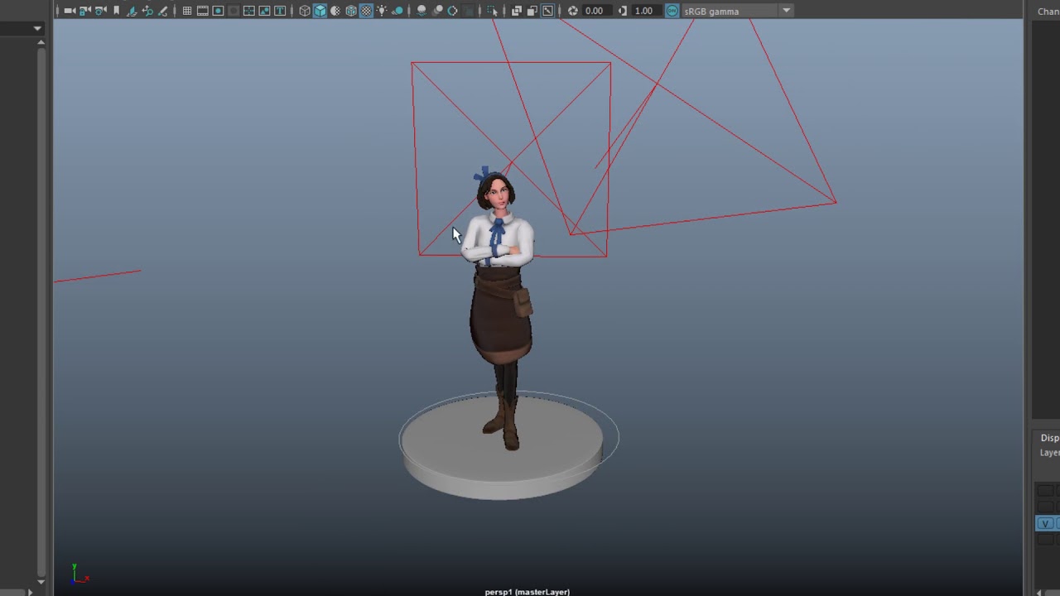Toggle the Image Plane icon

point(132,11)
